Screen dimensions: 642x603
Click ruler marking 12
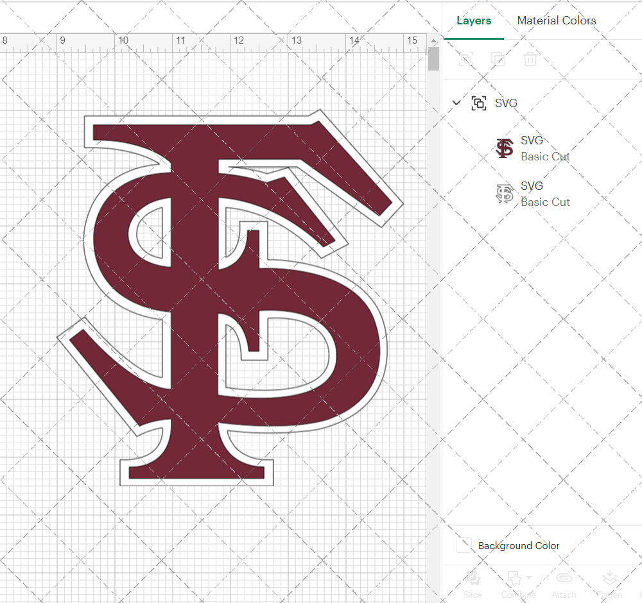pyautogui.click(x=239, y=40)
